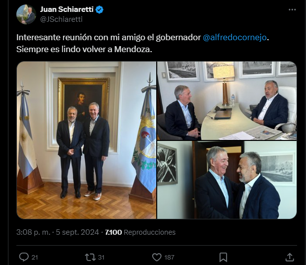
Task: Open the photo of the desk meeting
Action: (x=227, y=101)
